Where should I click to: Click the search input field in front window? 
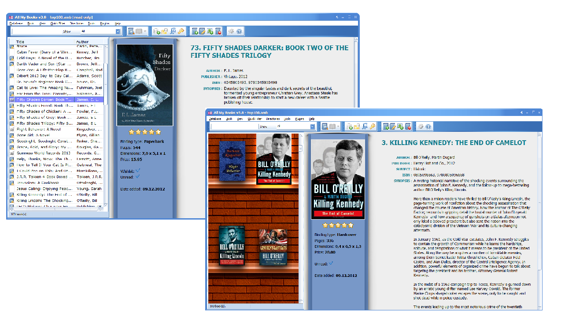(x=235, y=127)
